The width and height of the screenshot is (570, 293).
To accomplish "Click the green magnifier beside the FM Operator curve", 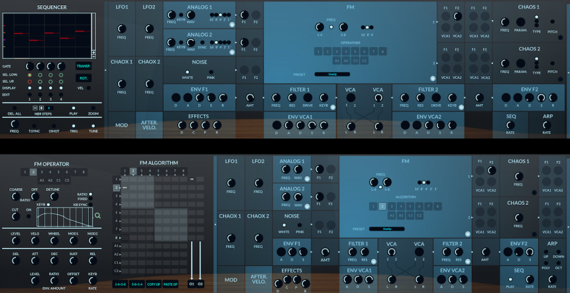I will (97, 216).
